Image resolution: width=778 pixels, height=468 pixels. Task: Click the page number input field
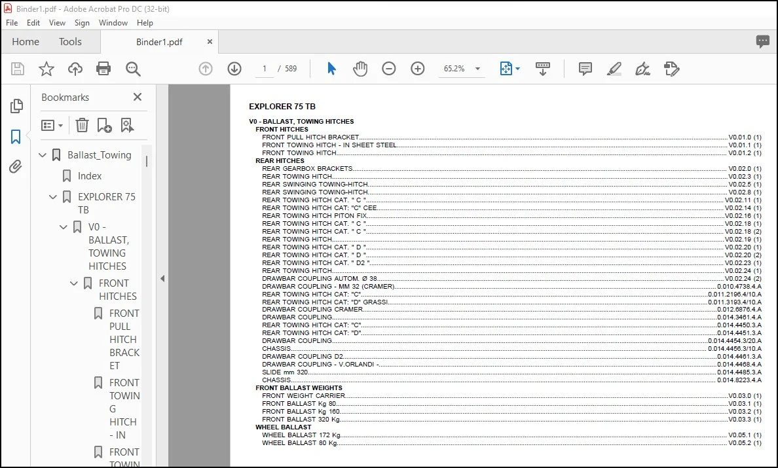coord(265,69)
